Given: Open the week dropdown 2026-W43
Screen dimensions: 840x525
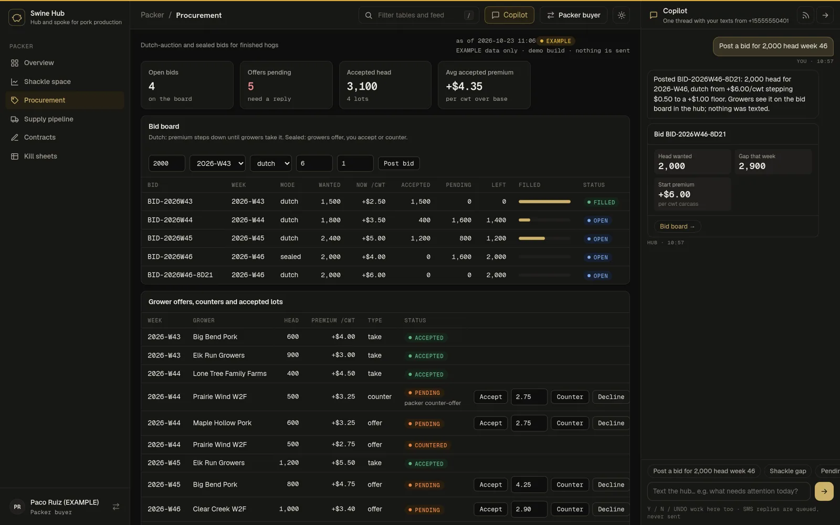Looking at the screenshot, I should pyautogui.click(x=217, y=163).
